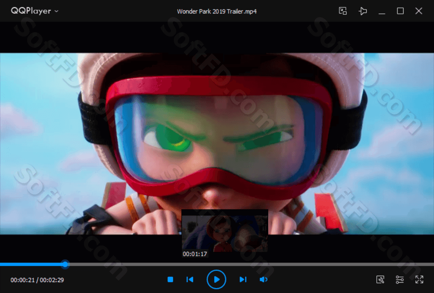This screenshot has width=434, height=293.
Task: Maximize the QQPlayer window
Action: [400, 11]
